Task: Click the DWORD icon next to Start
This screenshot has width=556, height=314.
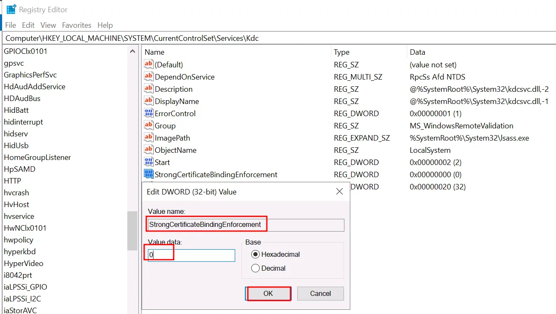Action: (149, 162)
